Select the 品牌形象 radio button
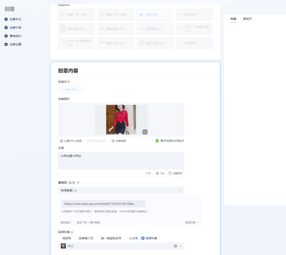The width and height of the screenshot is (286, 255). click(143, 238)
